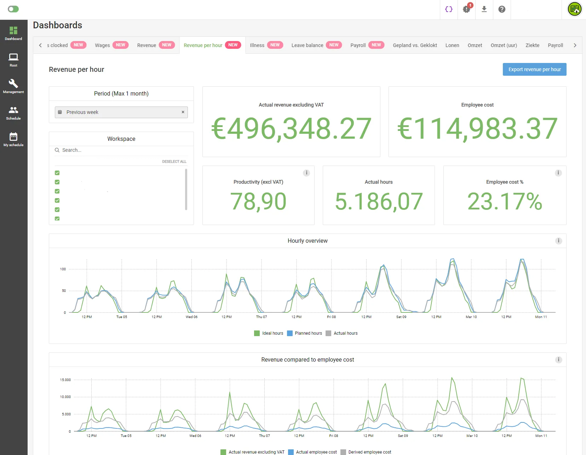Open the Previous week period picker

(121, 112)
